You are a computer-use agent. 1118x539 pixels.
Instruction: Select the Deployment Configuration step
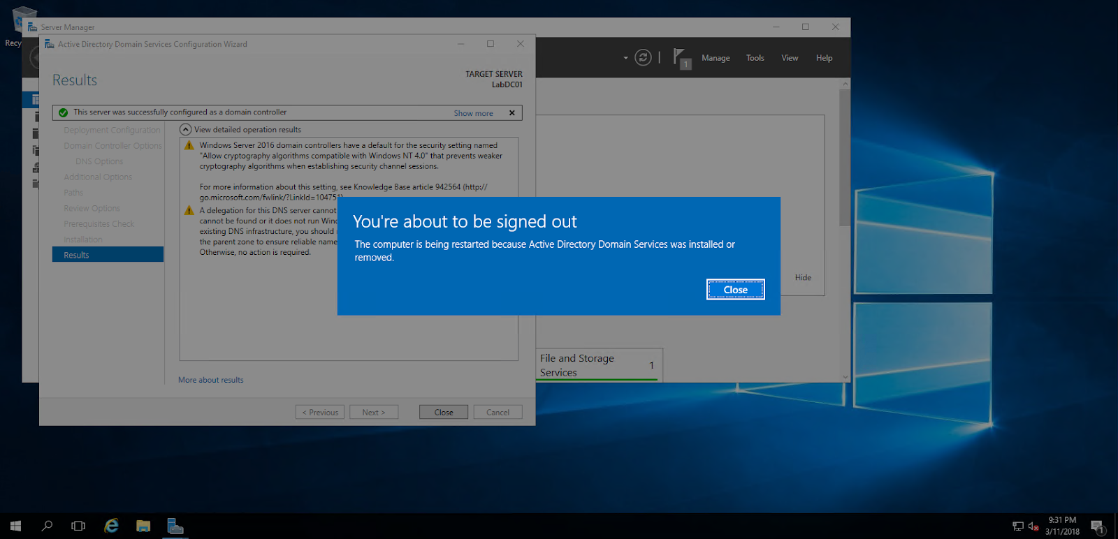[x=112, y=130]
